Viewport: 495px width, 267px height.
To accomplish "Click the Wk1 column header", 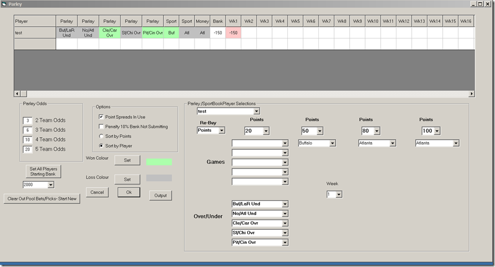I will tap(234, 21).
